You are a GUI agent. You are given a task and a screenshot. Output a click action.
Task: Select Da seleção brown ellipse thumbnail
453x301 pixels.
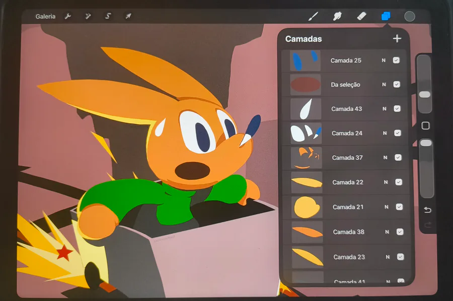tap(306, 84)
